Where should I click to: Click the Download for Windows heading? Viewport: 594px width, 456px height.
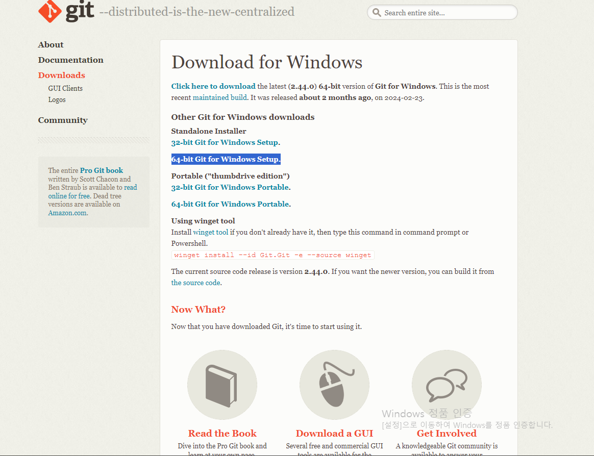click(267, 62)
